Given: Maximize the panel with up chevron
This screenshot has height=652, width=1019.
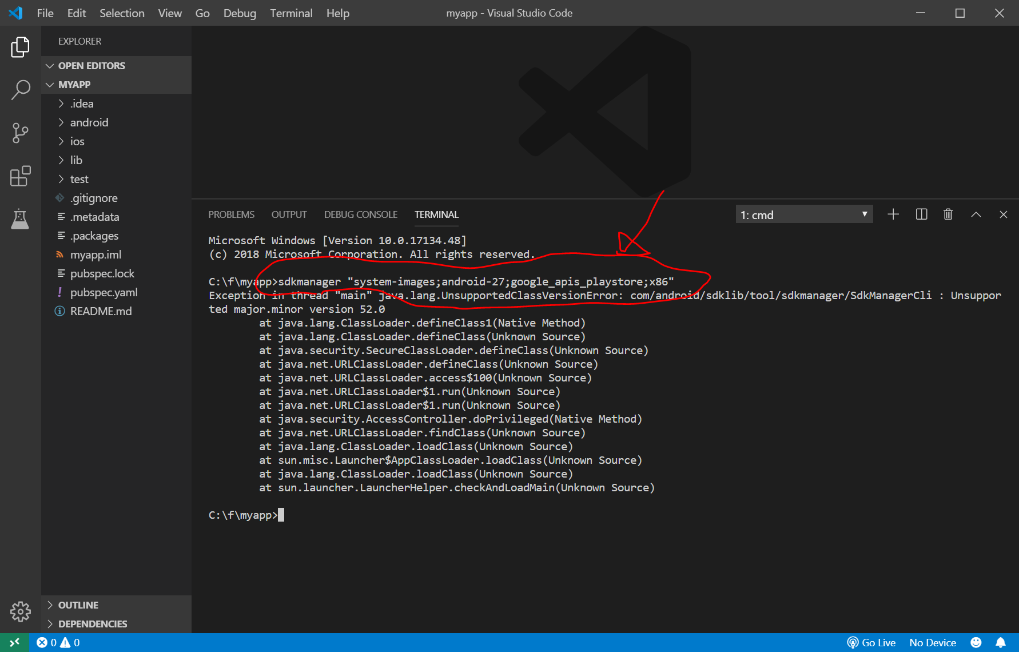Looking at the screenshot, I should (976, 214).
